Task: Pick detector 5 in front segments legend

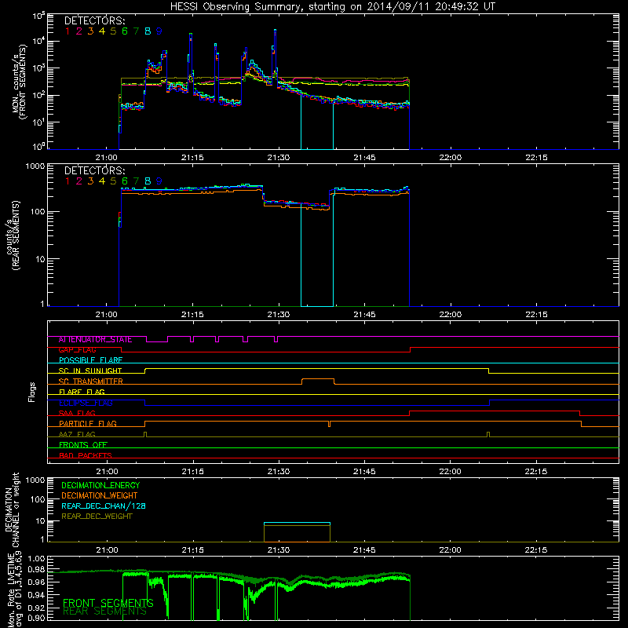Action: 113,31
